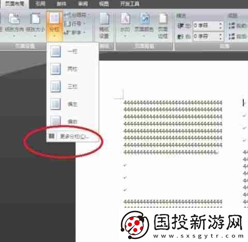Decrease right indent with spinner down arrow

coord(221,39)
